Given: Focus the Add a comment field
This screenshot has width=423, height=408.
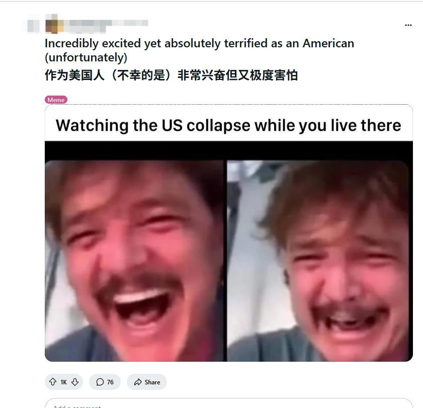Looking at the screenshot, I should click(229, 403).
